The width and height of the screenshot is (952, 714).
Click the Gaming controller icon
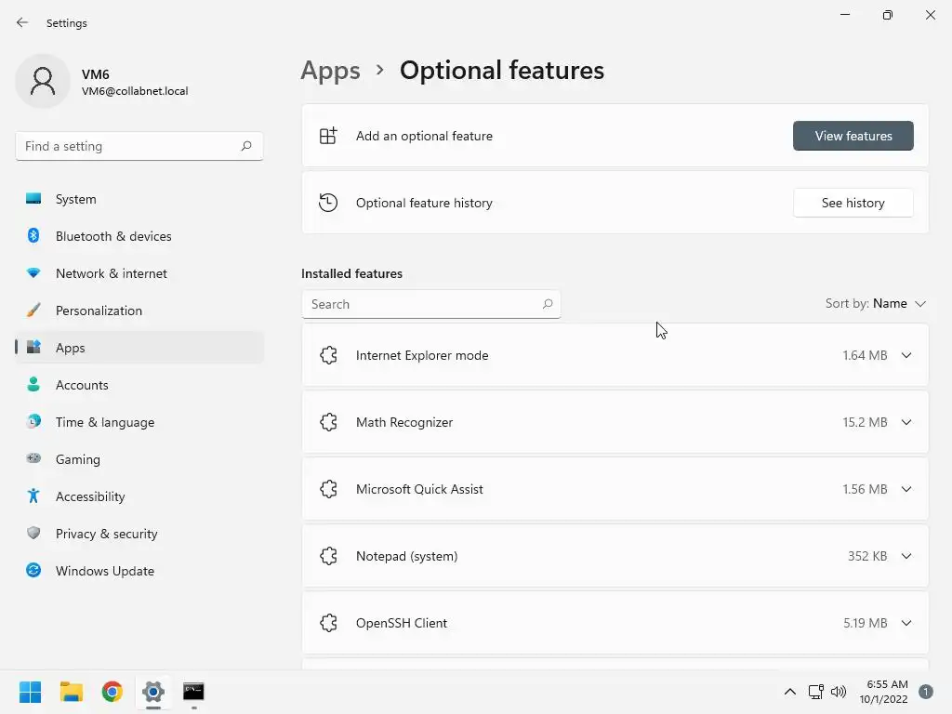(33, 459)
